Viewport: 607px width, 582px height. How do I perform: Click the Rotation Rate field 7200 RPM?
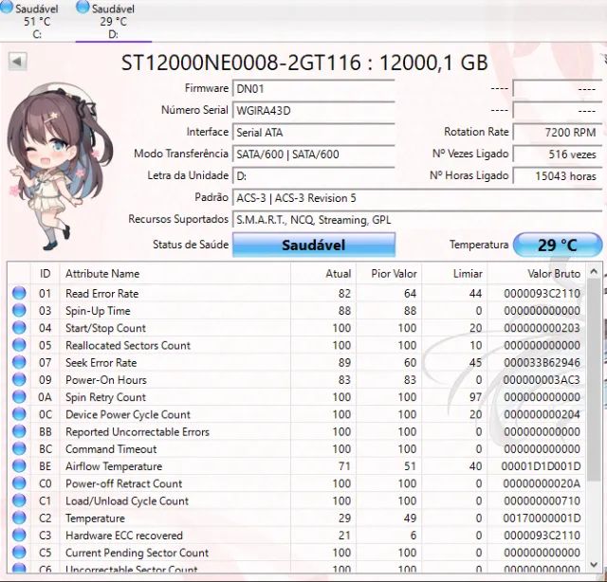pos(558,133)
